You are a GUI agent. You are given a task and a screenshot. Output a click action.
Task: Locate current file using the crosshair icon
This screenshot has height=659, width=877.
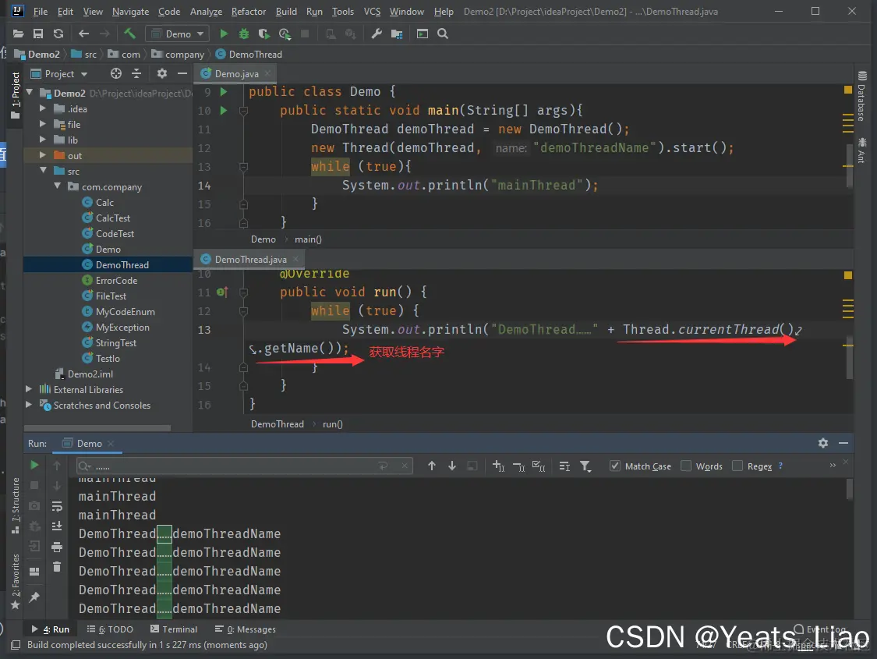click(116, 74)
